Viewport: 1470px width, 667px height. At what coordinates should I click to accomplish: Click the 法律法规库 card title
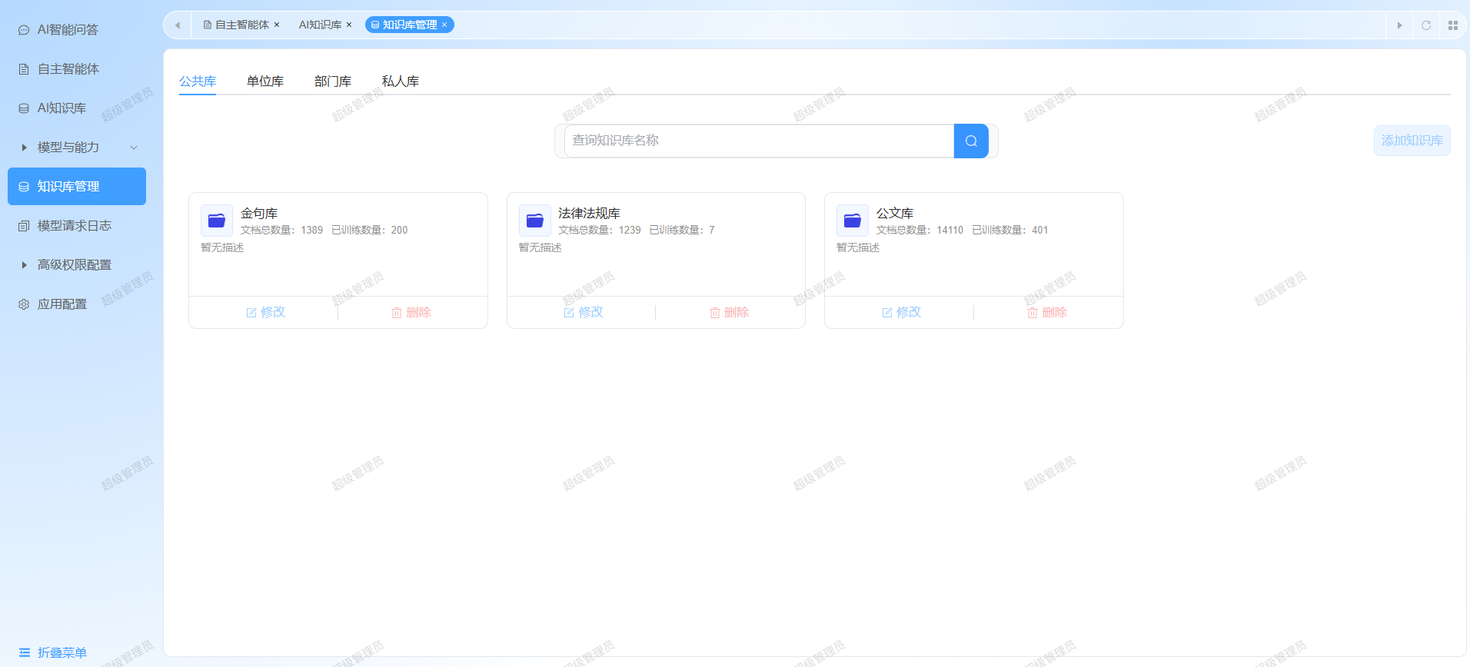[x=589, y=213]
